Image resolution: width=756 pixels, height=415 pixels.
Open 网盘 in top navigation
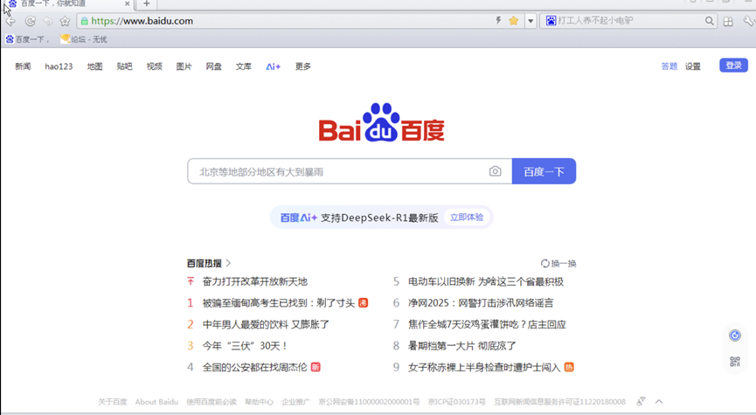click(x=213, y=66)
